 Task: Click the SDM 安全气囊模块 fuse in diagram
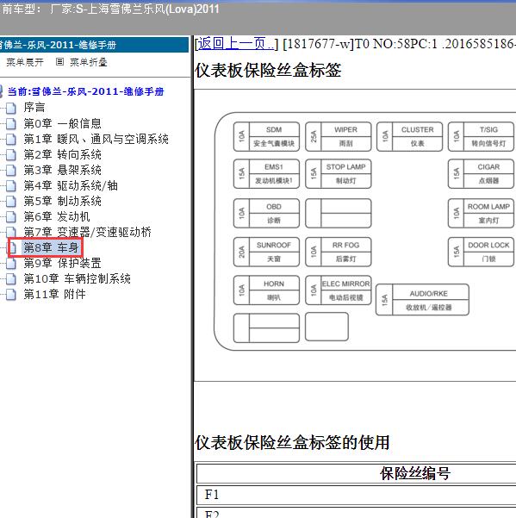(266, 137)
